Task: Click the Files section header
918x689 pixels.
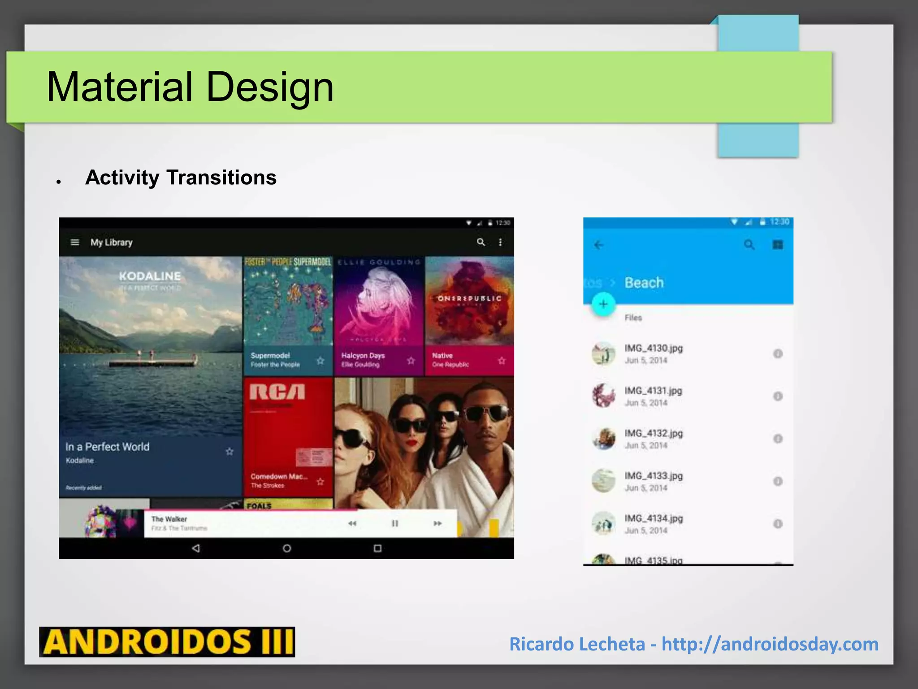Action: [633, 318]
